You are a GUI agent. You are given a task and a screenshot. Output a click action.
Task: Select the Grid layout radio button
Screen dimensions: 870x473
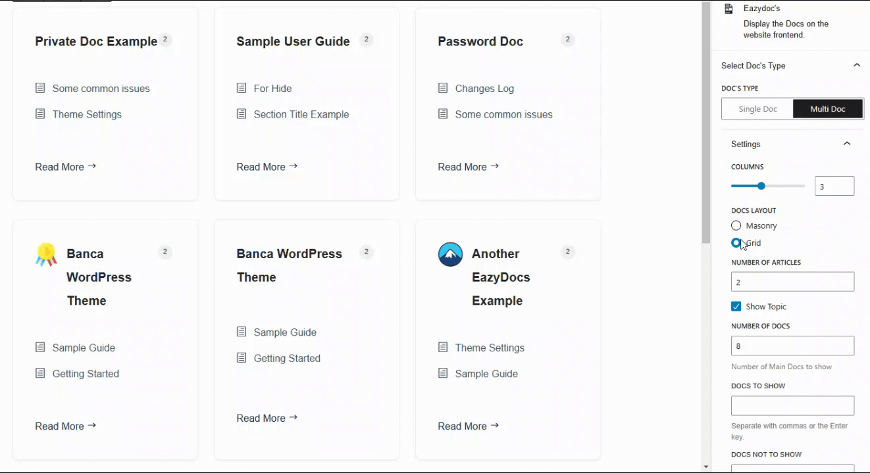[x=736, y=243]
